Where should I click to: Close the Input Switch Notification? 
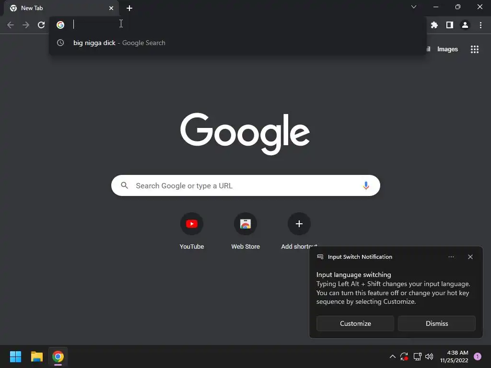[x=470, y=257]
